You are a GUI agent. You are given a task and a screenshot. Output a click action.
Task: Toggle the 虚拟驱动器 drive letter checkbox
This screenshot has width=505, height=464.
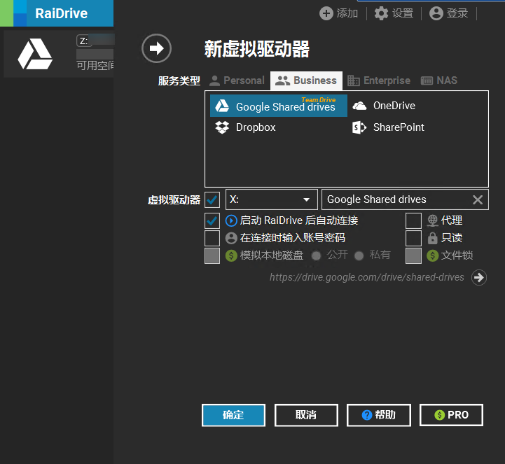click(x=212, y=200)
